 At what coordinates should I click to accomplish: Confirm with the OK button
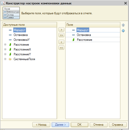click(79, 125)
